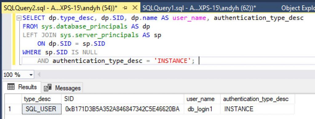
Task: Select the INSTANCE result cell
Action: [x=257, y=109]
